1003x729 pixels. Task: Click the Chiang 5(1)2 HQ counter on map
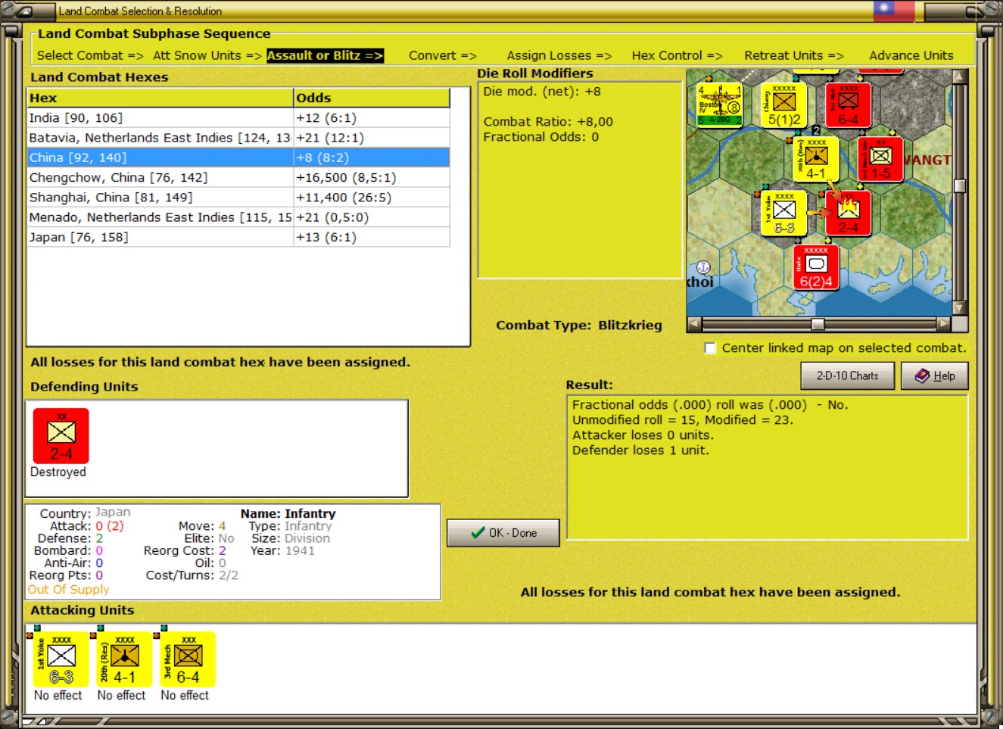point(783,104)
